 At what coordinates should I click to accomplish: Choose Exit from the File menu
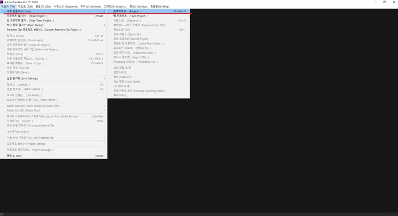(x=54, y=156)
